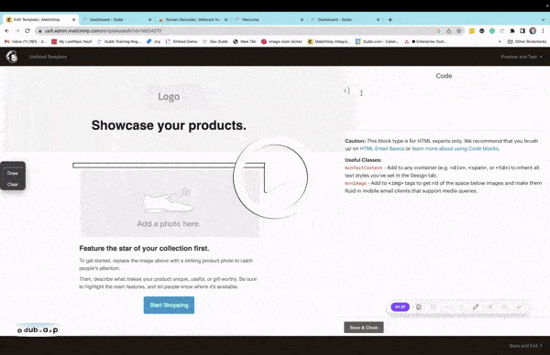
Task: Open the puzzle-piece Extensions menu
Action: 512,31
